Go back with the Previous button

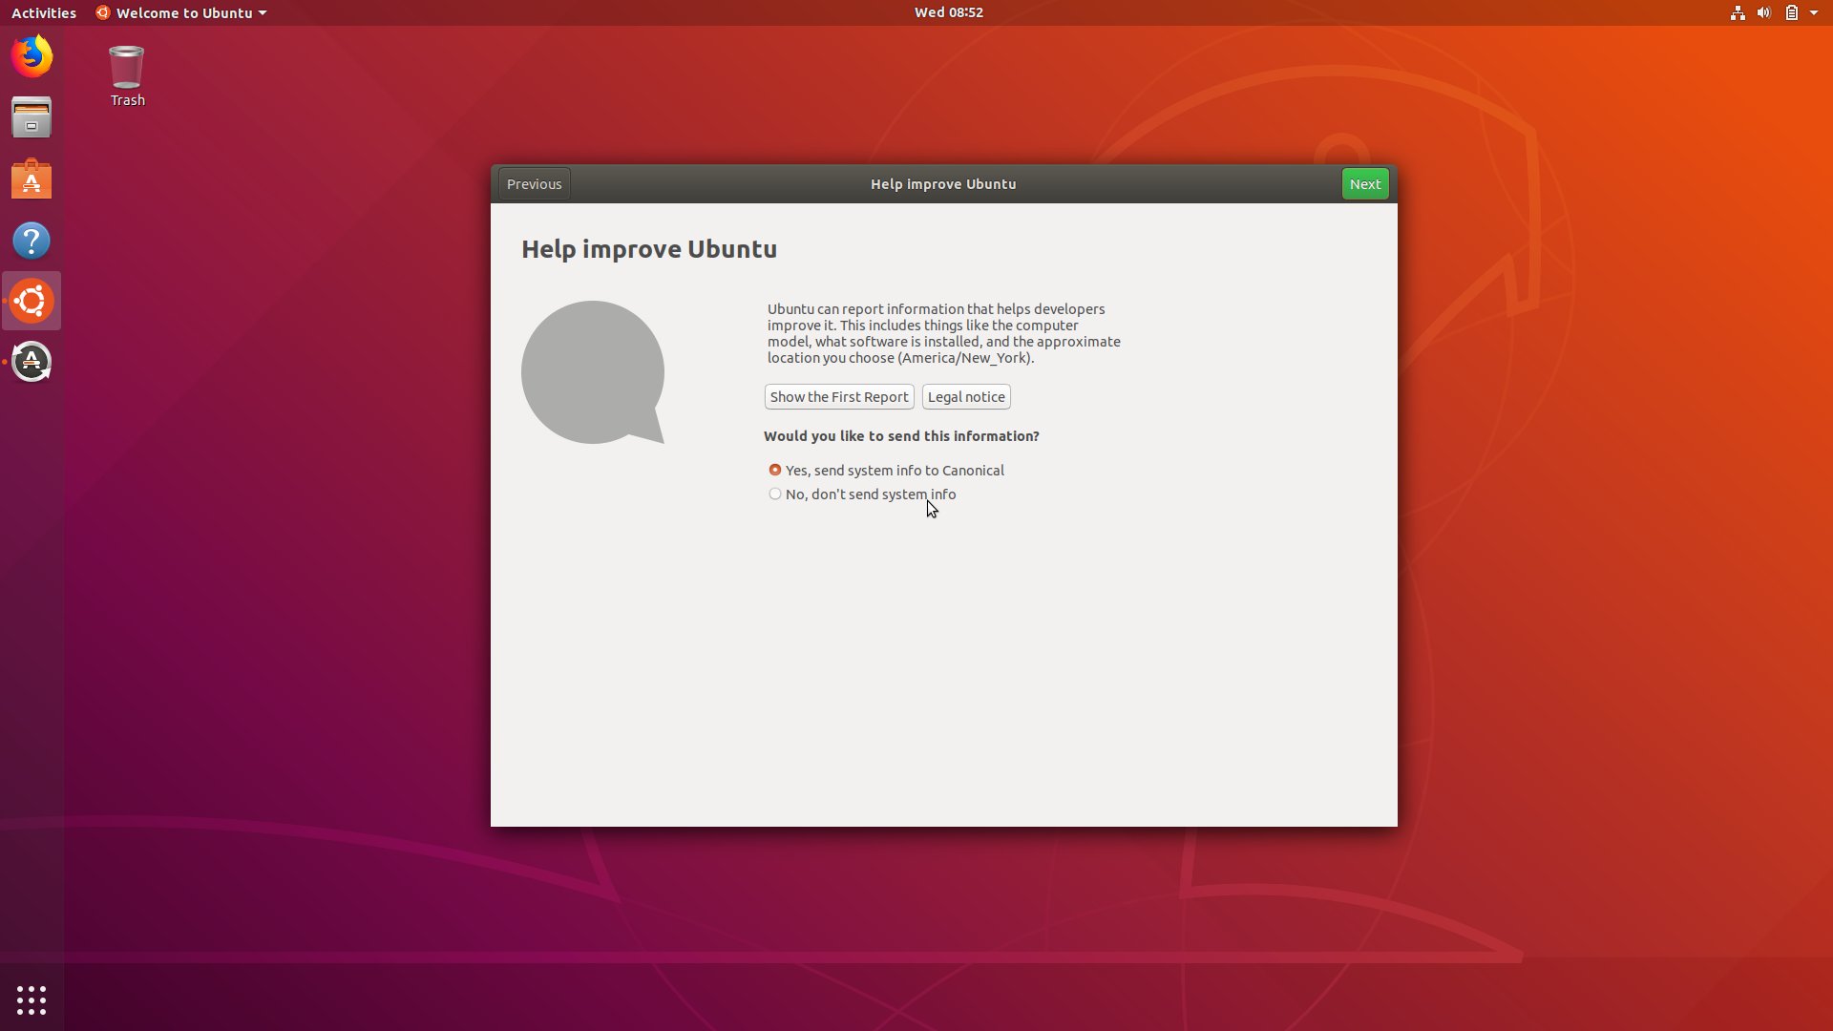click(534, 183)
